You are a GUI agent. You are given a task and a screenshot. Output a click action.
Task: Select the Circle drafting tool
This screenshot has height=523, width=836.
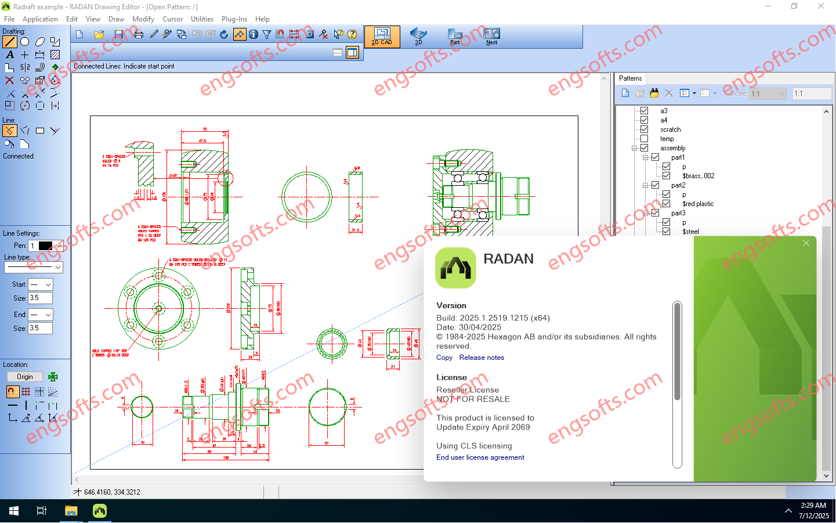pyautogui.click(x=25, y=42)
